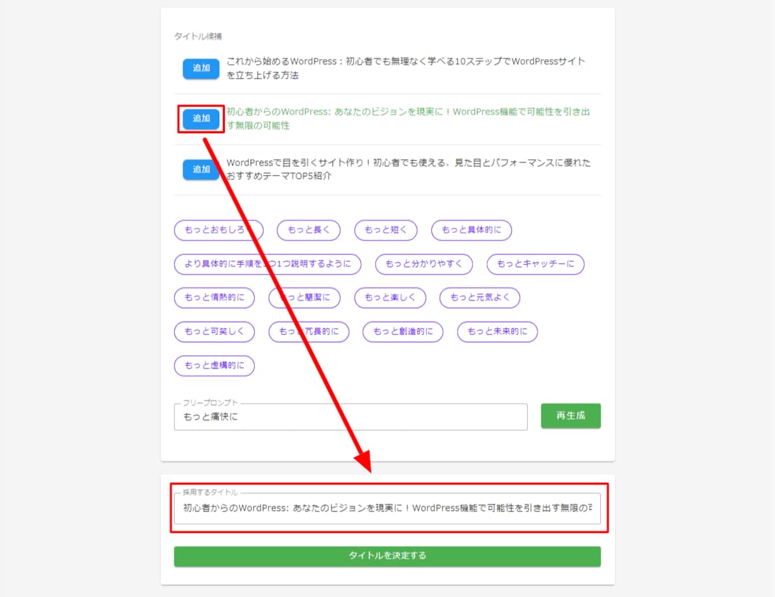Select the もっと簡潔に chip
Screen dimensions: 775x597
(x=304, y=298)
